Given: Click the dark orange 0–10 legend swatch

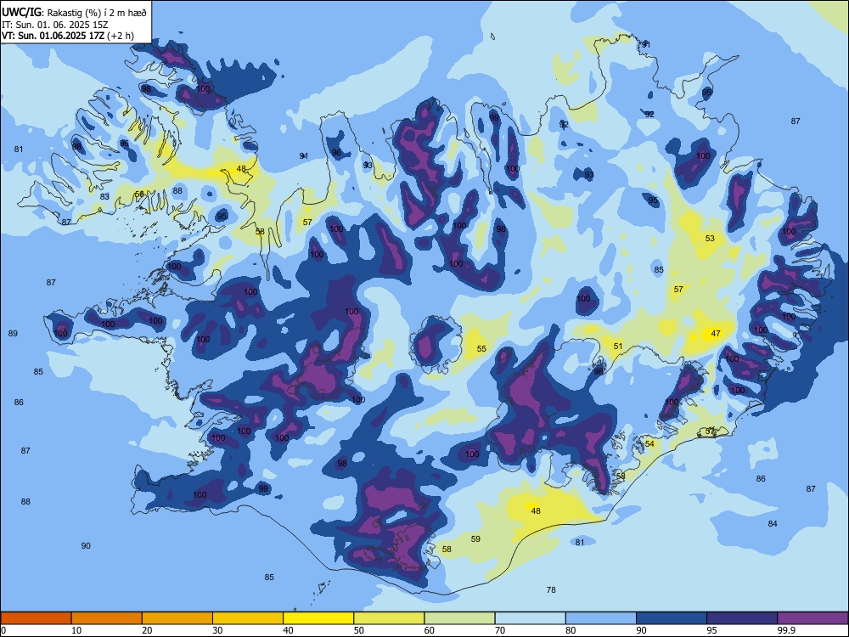Looking at the screenshot, I should click(x=36, y=618).
